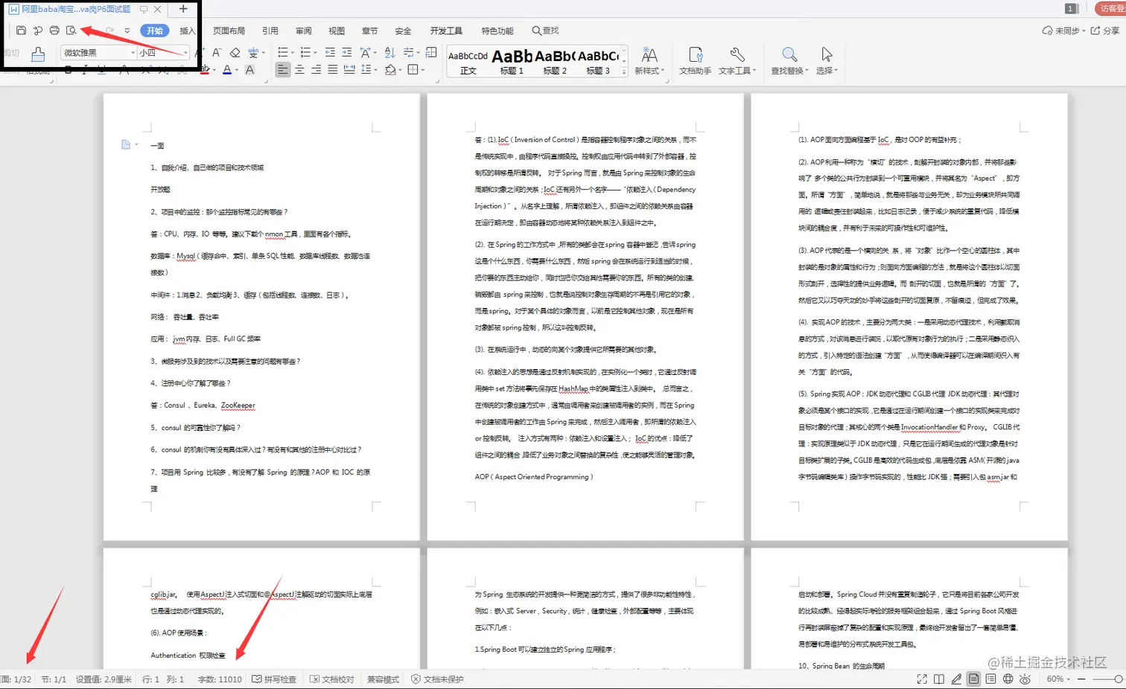Click 文档未保护 in the status bar

tap(437, 679)
